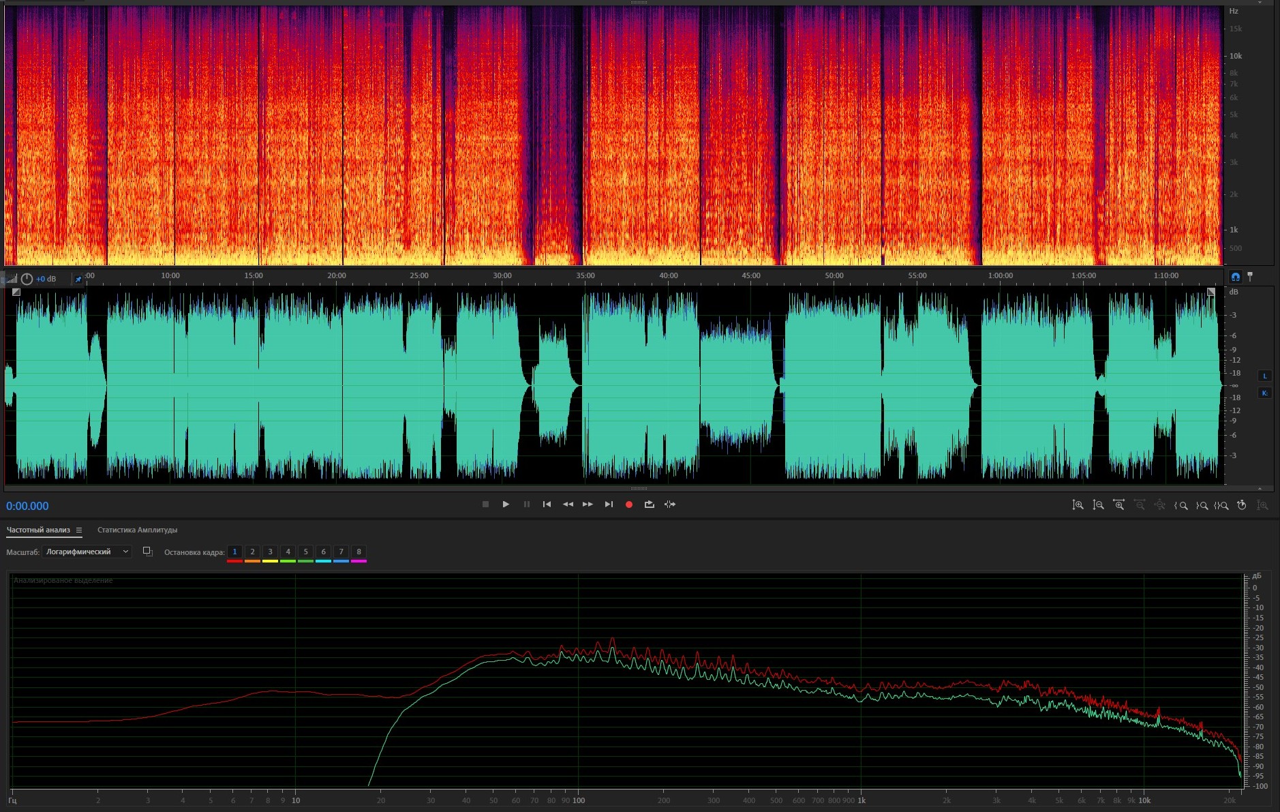Toggle the skip selection icon
The height and width of the screenshot is (812, 1280).
(x=670, y=505)
